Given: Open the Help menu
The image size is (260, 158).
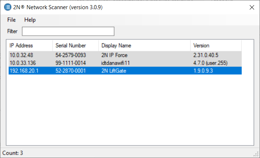Looking at the screenshot, I should click(x=30, y=20).
